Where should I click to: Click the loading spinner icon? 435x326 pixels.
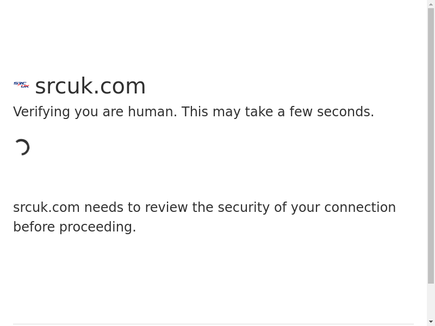coord(22,147)
